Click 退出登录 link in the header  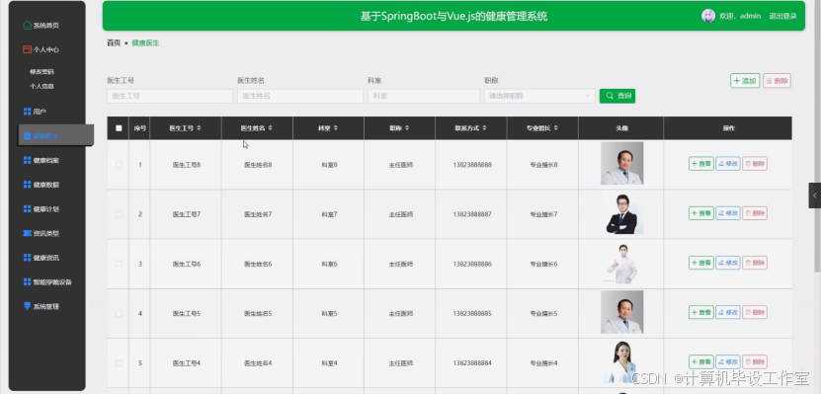pos(782,16)
